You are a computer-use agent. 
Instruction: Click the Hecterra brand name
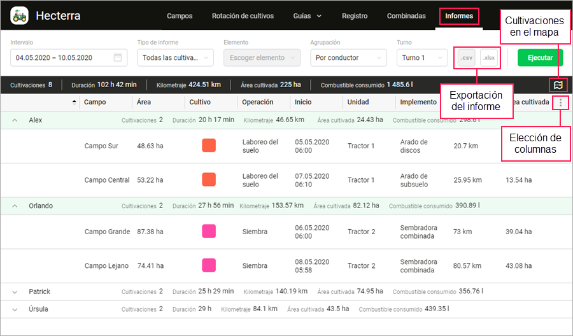point(58,16)
